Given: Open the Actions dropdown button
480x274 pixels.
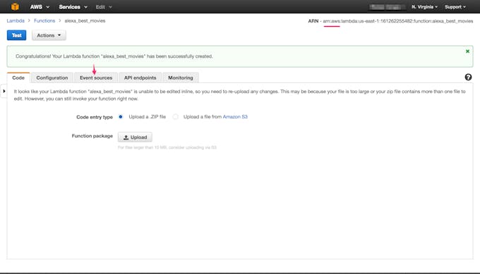Looking at the screenshot, I should point(49,35).
